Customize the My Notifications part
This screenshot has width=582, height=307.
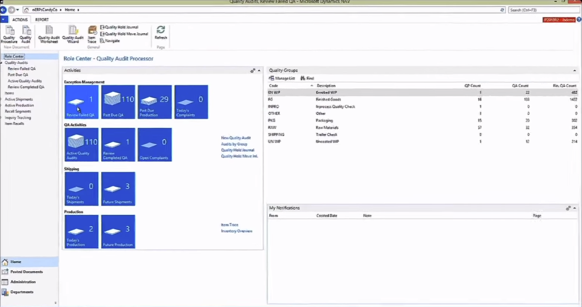[x=568, y=208]
